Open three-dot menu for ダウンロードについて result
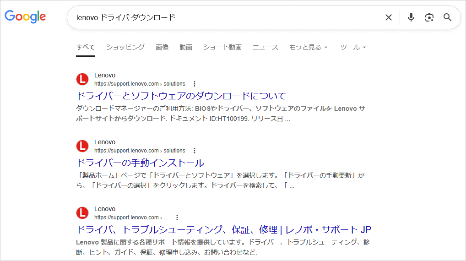This screenshot has width=466, height=261. 195,84
